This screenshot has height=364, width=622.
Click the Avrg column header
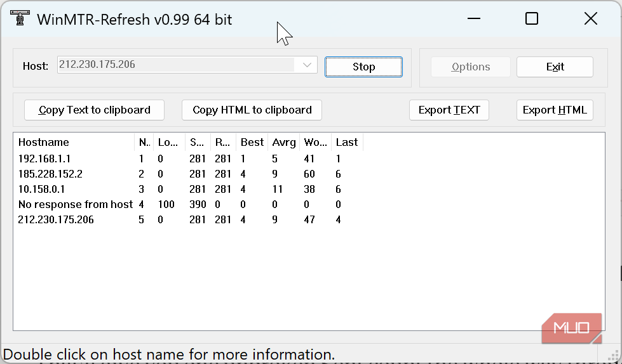pos(283,142)
